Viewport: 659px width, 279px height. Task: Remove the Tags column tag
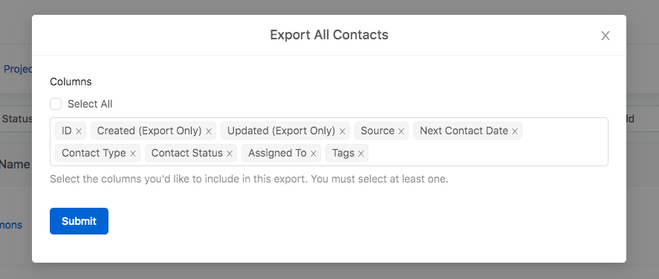coord(361,154)
